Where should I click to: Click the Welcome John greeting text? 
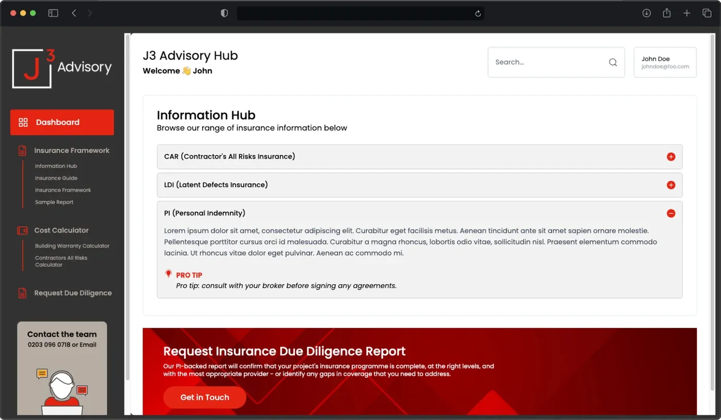pos(177,71)
